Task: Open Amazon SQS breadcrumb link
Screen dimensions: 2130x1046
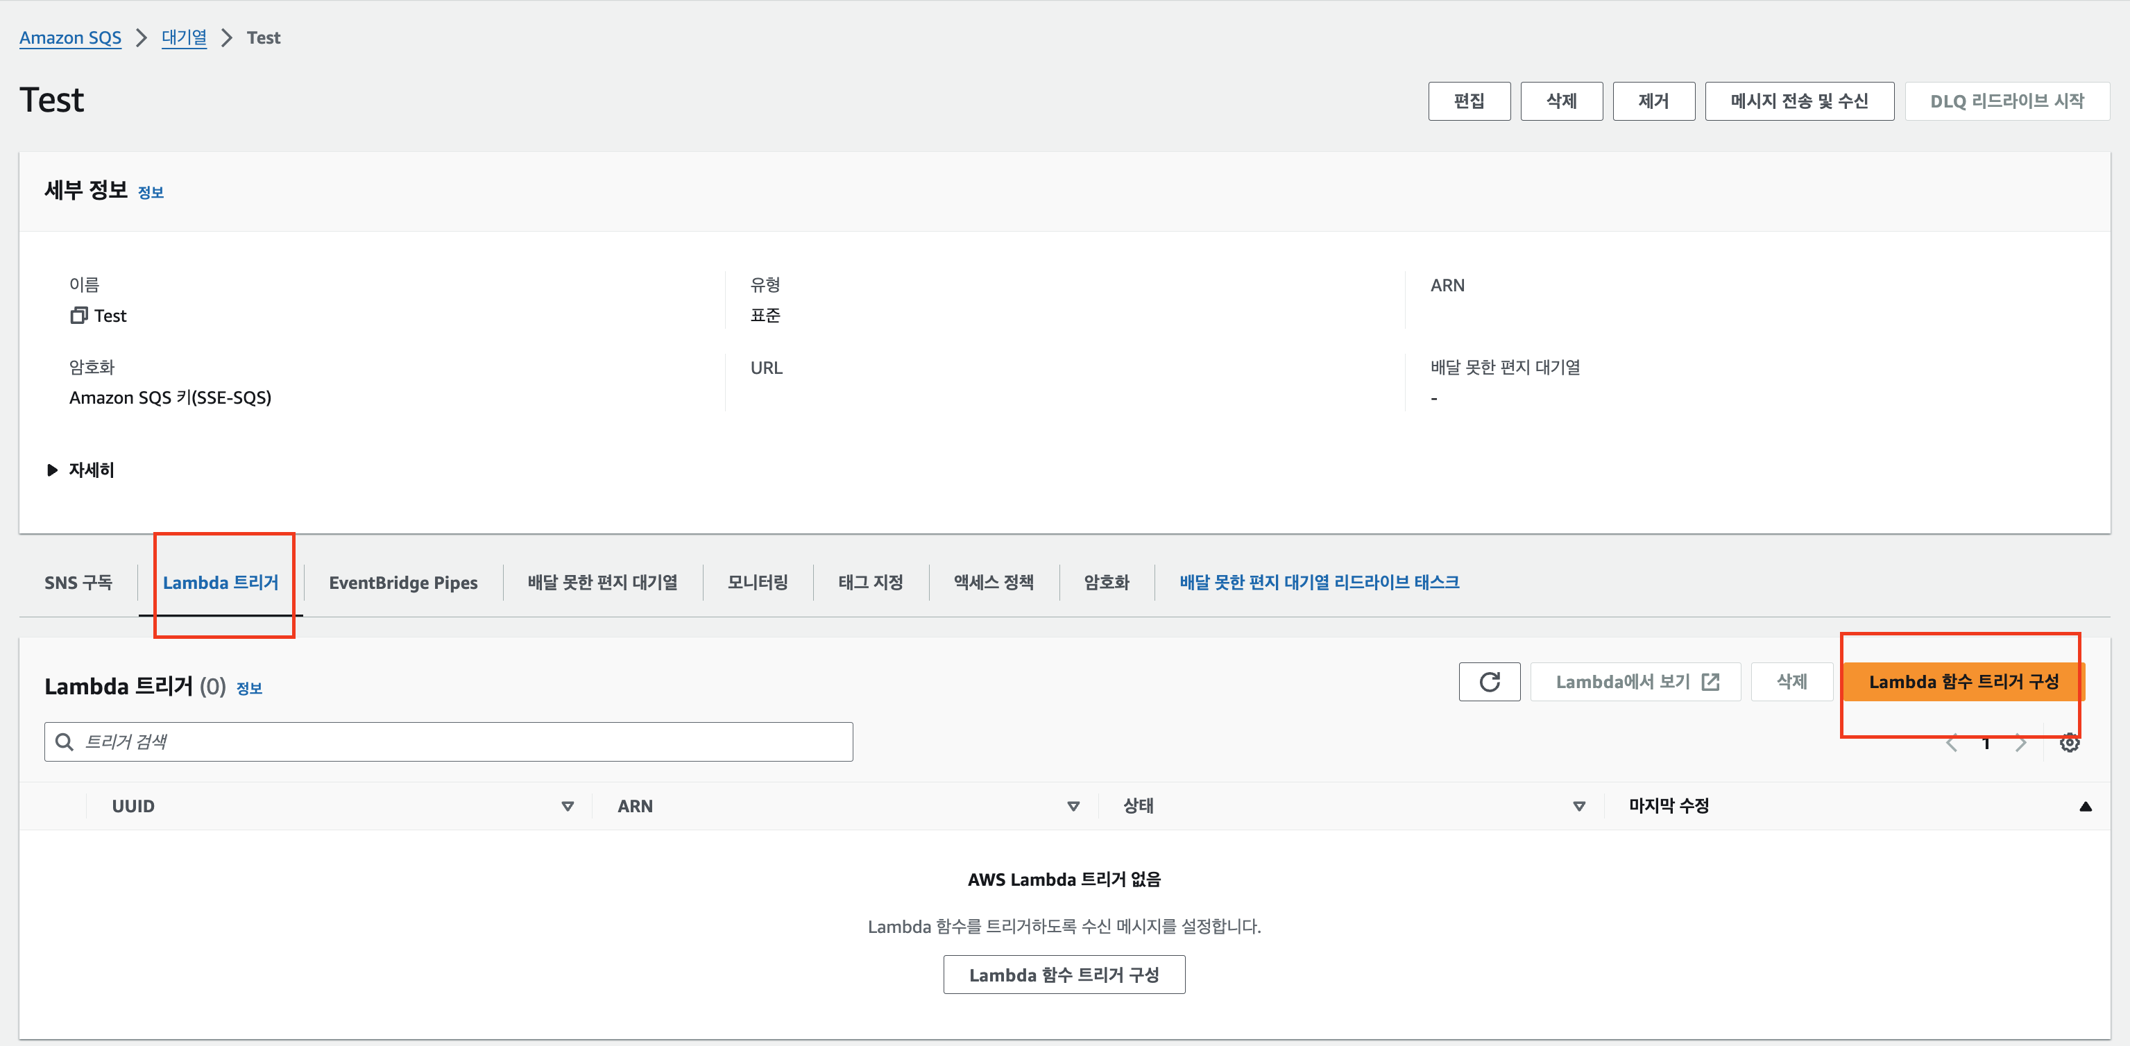Action: [70, 37]
